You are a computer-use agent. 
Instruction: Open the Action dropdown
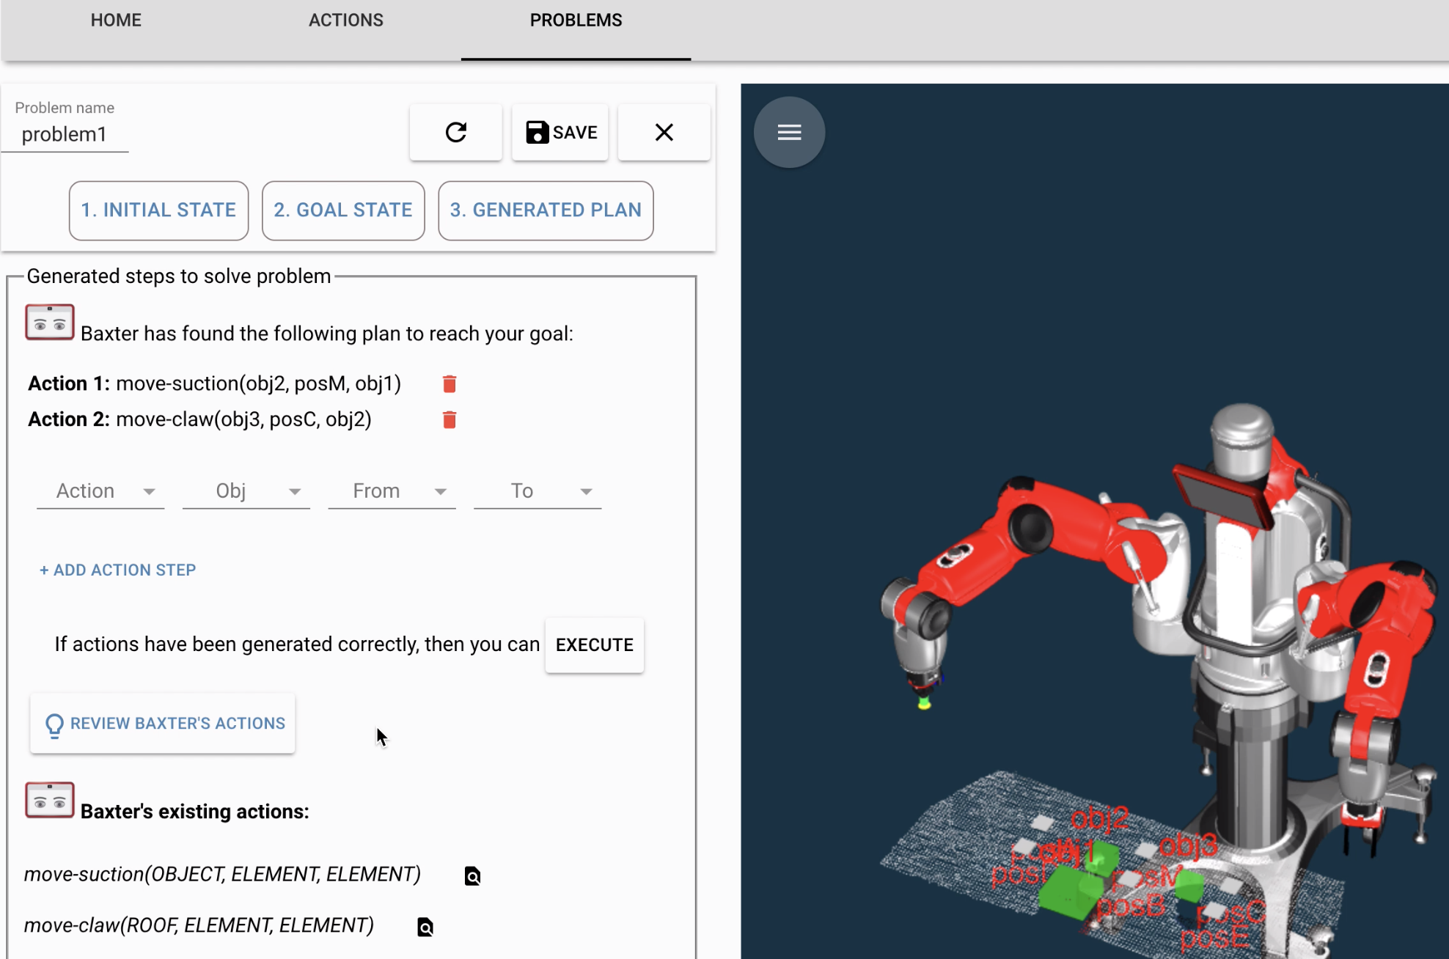pyautogui.click(x=100, y=491)
